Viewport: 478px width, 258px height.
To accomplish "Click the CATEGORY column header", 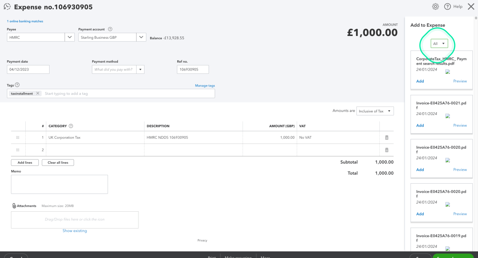I will [x=58, y=126].
